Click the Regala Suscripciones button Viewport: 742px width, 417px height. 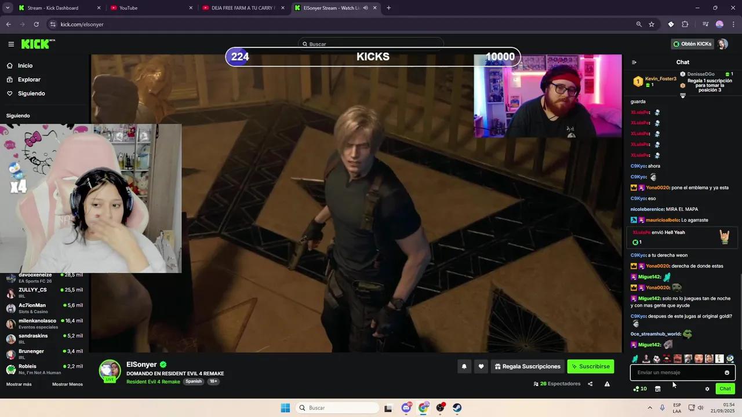(528, 366)
